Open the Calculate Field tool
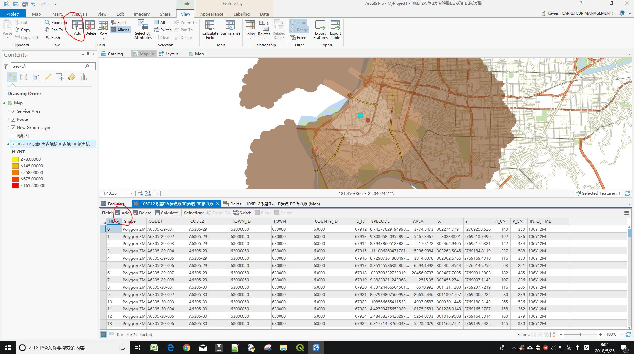The image size is (634, 354). pos(210,30)
